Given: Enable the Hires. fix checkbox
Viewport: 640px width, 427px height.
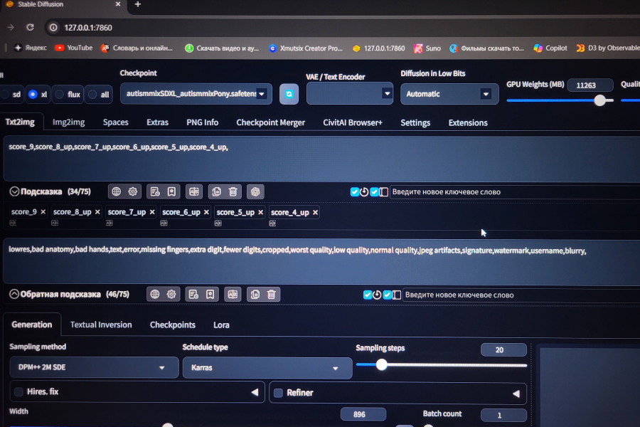Looking at the screenshot, I should click(18, 391).
